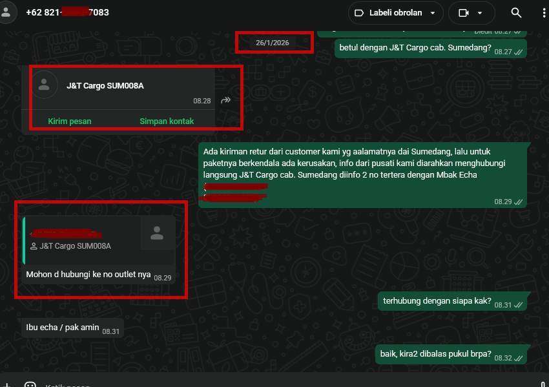Click the avatar thumbnail in quoted reply
Viewport: 549px width, 387px height.
coord(157,233)
